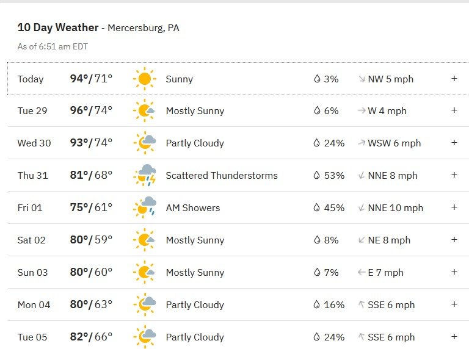Viewport: 469px width, 349px height.
Task: Click the Partly Cloudy icon for Wed 30
Action: (145, 143)
